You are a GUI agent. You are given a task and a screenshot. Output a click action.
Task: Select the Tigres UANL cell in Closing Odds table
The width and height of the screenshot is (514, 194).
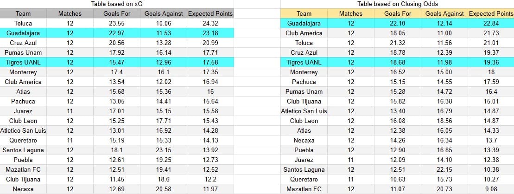(x=304, y=62)
